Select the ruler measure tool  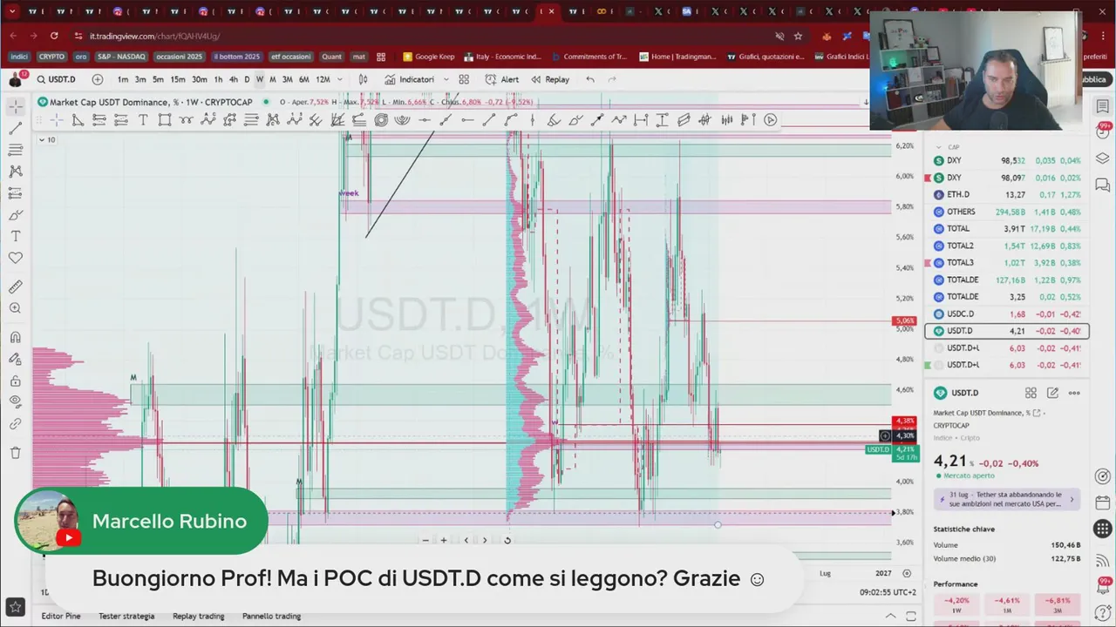point(16,287)
